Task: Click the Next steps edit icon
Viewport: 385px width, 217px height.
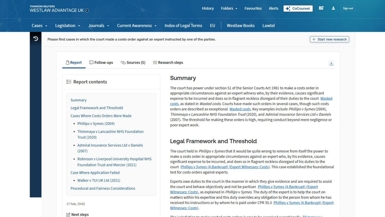Action: pos(68,215)
